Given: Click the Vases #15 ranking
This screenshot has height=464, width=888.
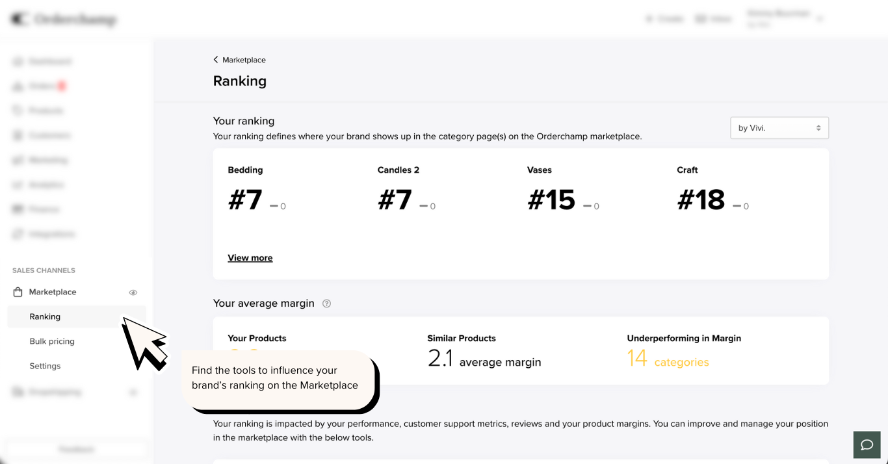Looking at the screenshot, I should pyautogui.click(x=551, y=200).
